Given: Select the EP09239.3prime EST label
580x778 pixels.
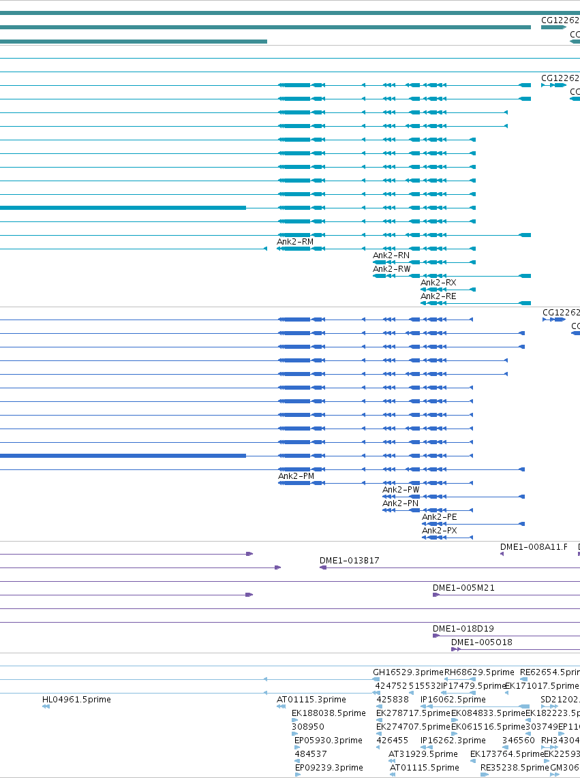Looking at the screenshot, I should click(329, 768).
